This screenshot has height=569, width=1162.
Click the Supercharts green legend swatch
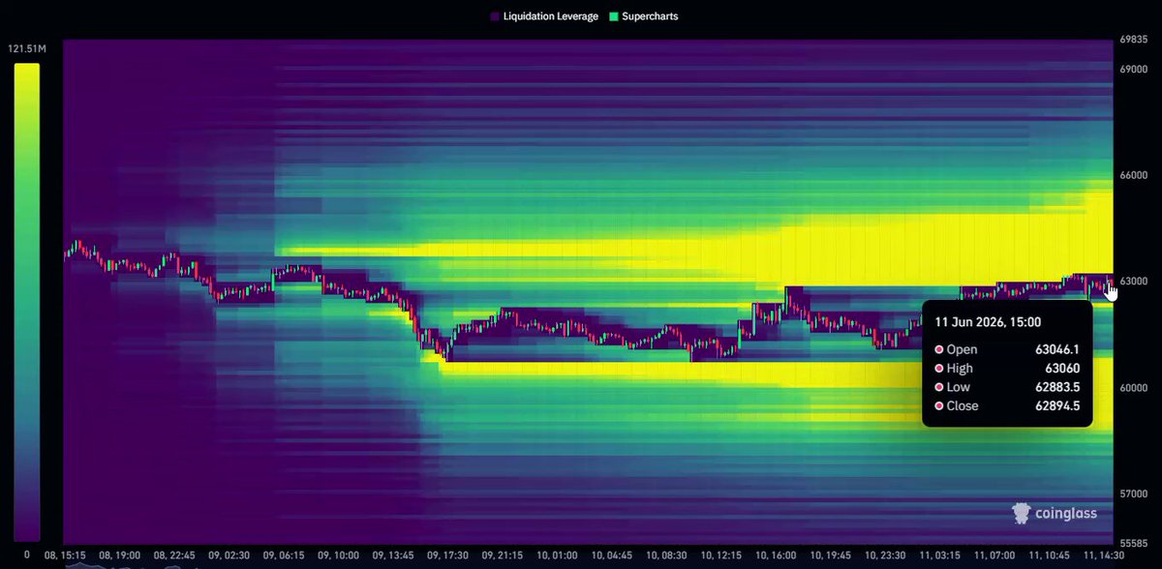(x=613, y=16)
